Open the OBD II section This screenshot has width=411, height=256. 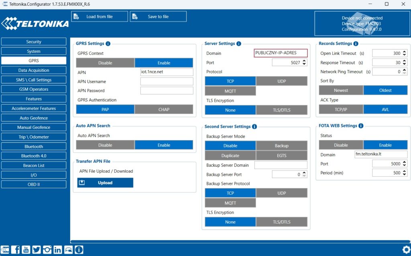(x=34, y=184)
